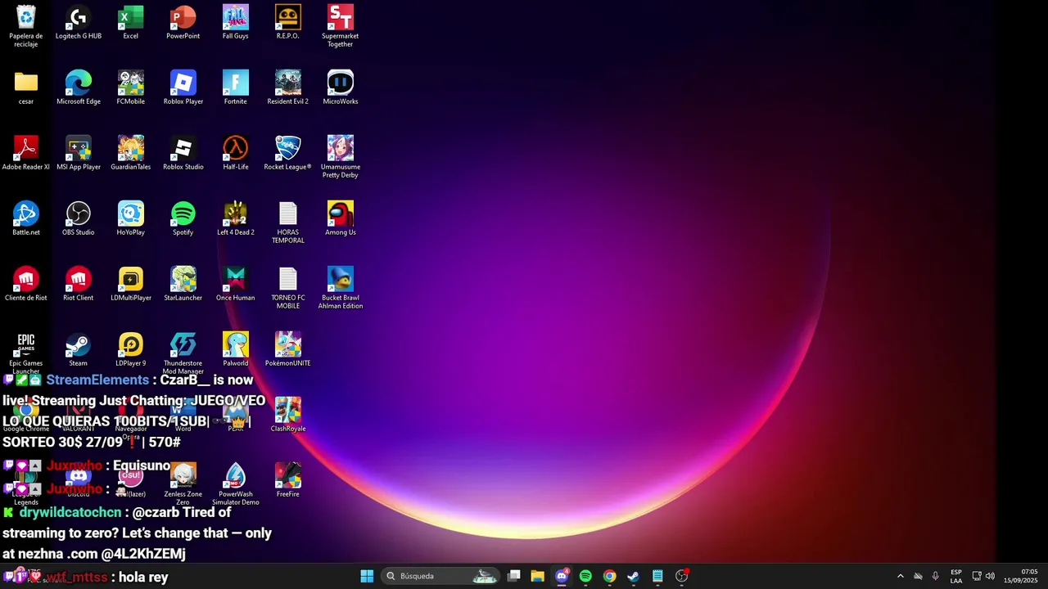1048x589 pixels.
Task: Select the TORNEO FC MOBILE text file
Action: (288, 288)
